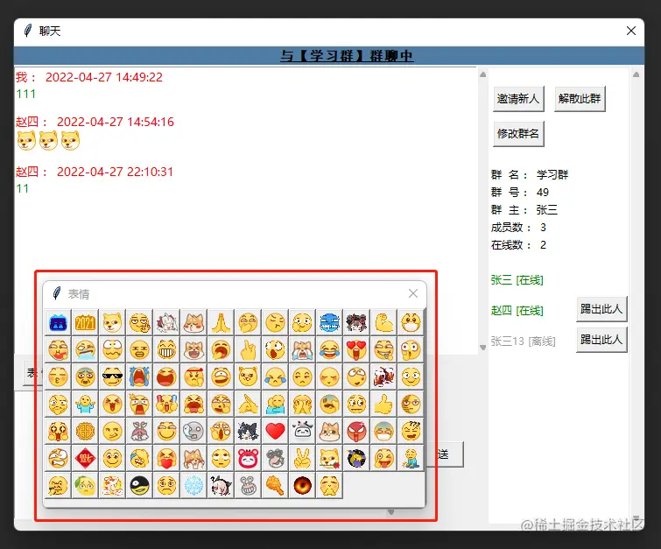Screen dimensions: 661x549
Task: Select member 赵四 [在线]
Action: [x=517, y=311]
